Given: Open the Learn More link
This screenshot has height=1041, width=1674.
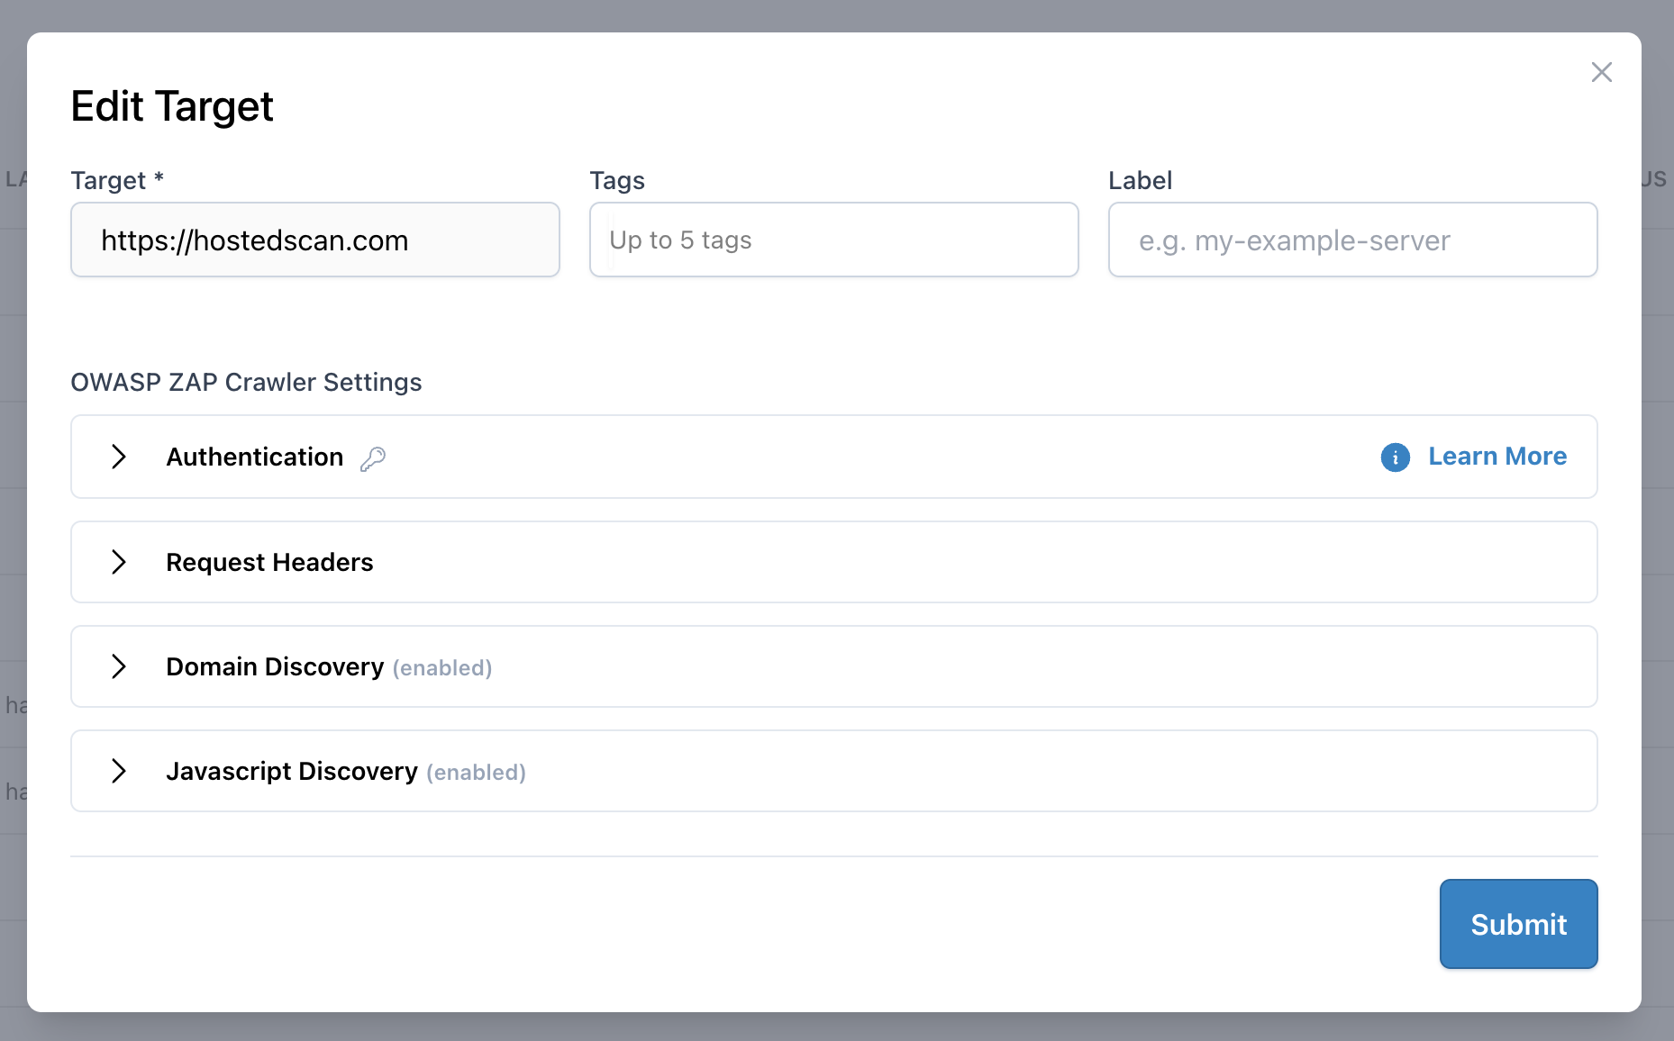Looking at the screenshot, I should click(1497, 457).
